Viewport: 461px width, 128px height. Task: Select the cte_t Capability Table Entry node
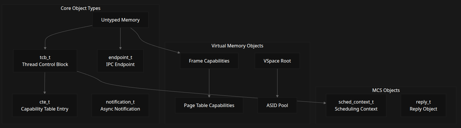(x=45, y=105)
